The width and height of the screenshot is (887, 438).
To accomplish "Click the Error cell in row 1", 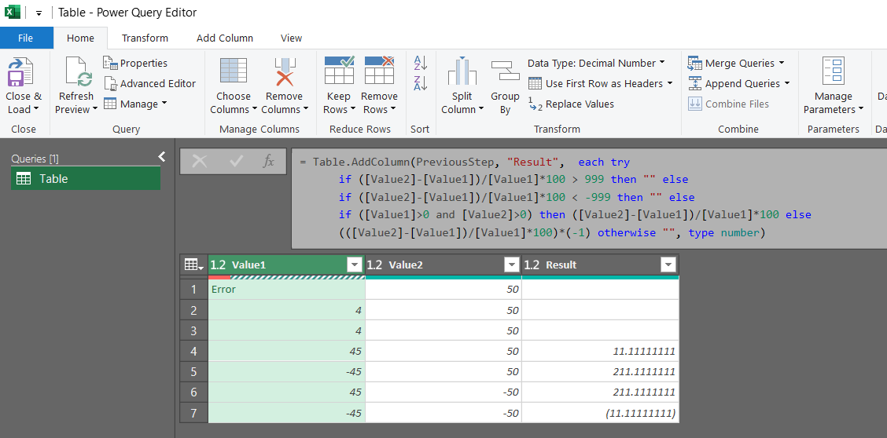I will point(287,290).
